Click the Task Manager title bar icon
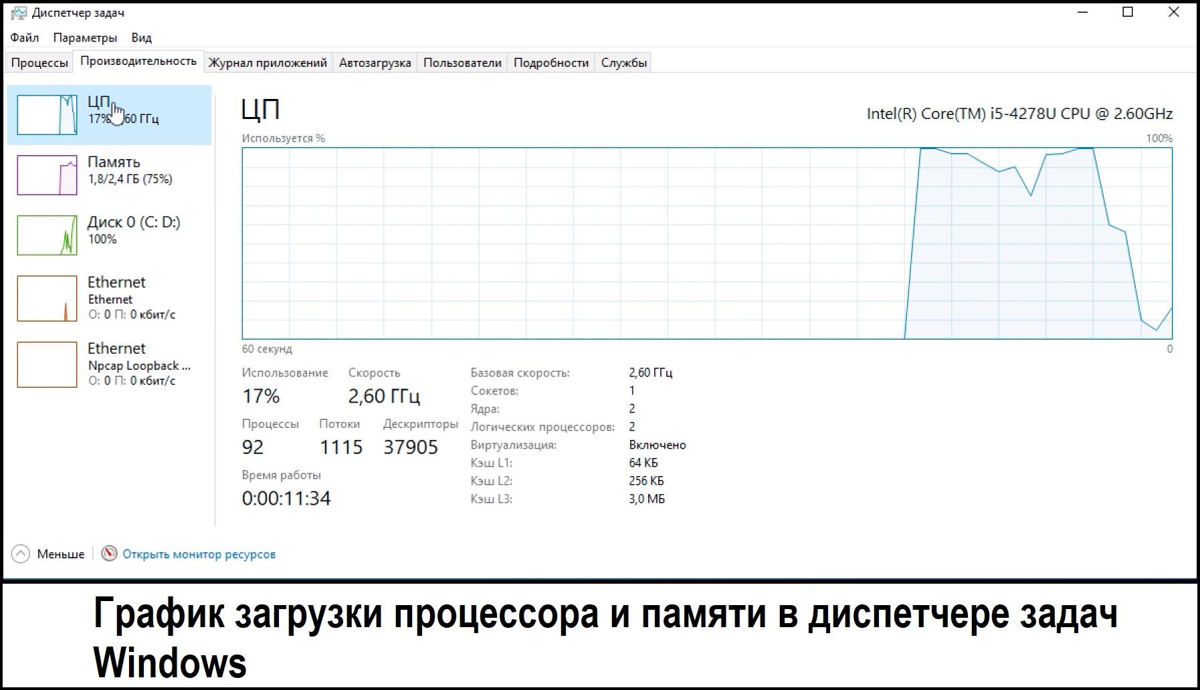 click(x=19, y=13)
